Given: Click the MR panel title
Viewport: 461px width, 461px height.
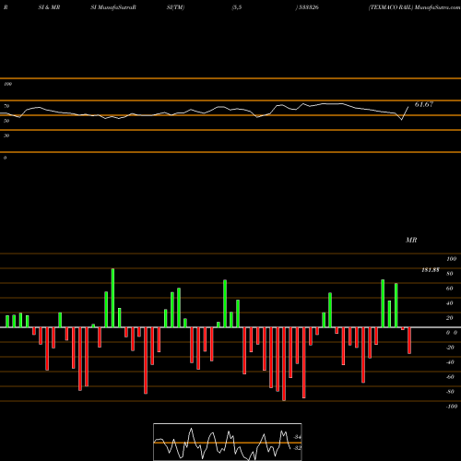Looking at the screenshot, I should coord(411,240).
